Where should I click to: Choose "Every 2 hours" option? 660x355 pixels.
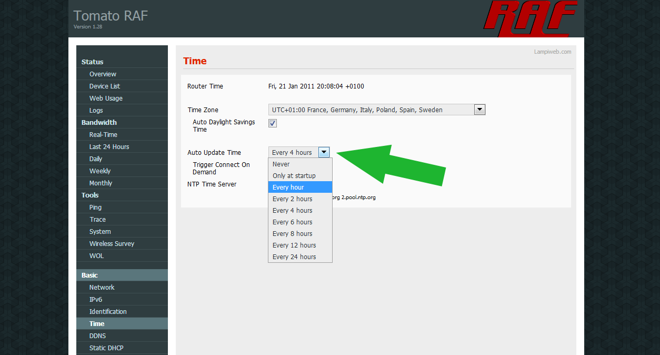tap(300, 199)
